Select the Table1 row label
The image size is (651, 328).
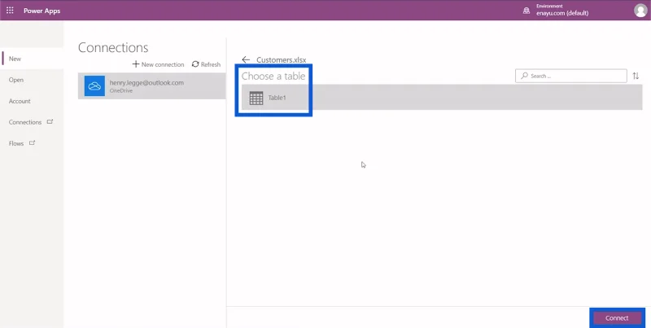pos(277,98)
